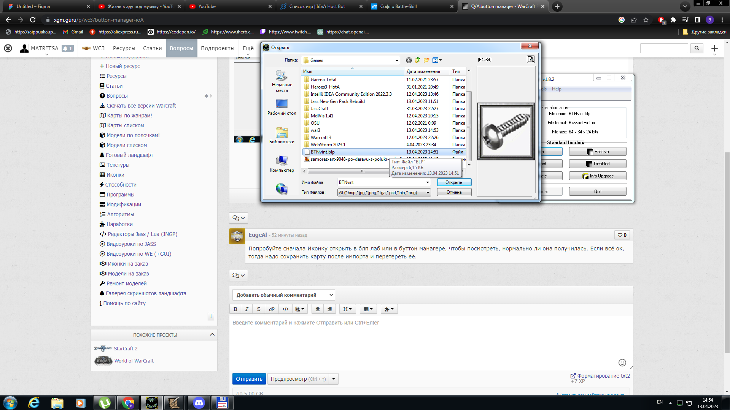Expand the Папка folder dropdown showing Games
The height and width of the screenshot is (410, 730).
396,60
